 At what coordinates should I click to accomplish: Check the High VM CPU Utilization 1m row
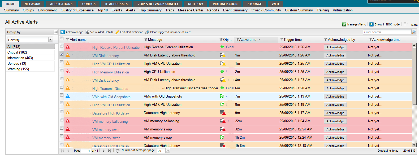tap(62, 62)
